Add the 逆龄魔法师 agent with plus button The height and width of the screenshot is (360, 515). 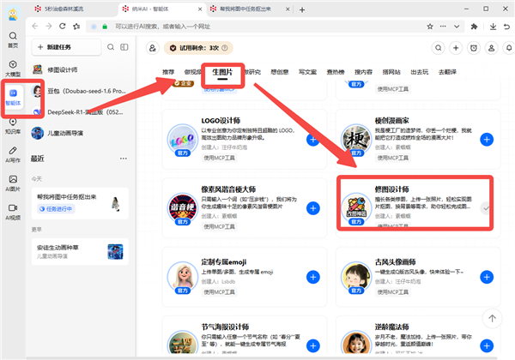(x=487, y=346)
